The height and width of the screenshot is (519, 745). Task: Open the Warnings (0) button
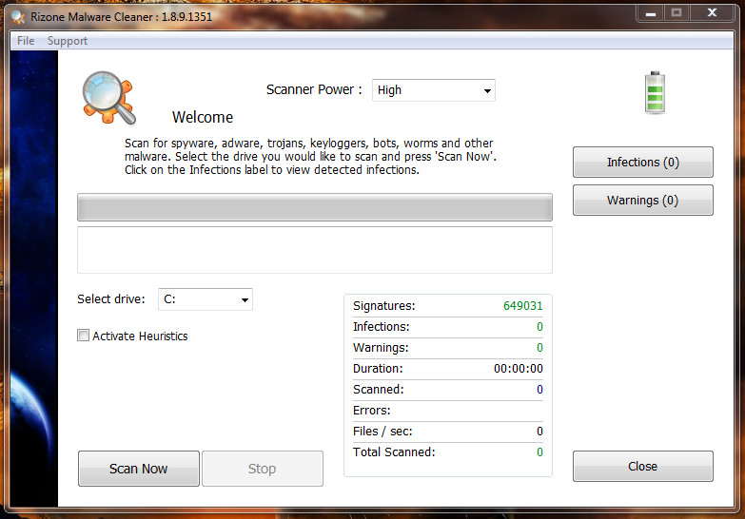(x=643, y=201)
